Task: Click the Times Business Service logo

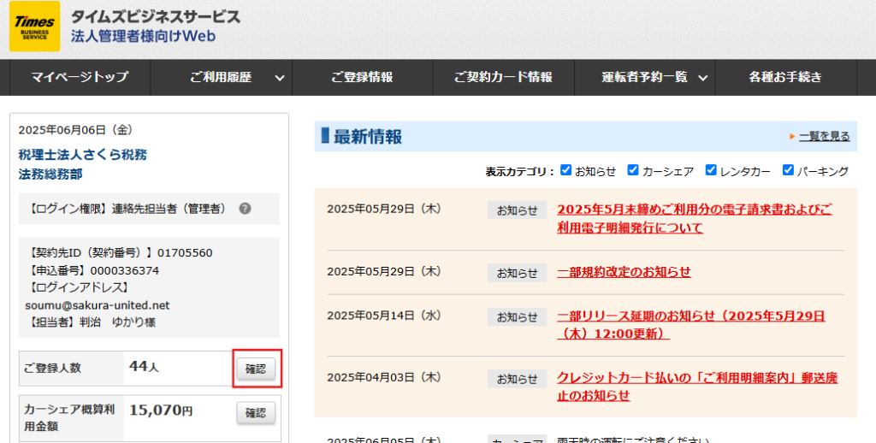Action: [34, 26]
